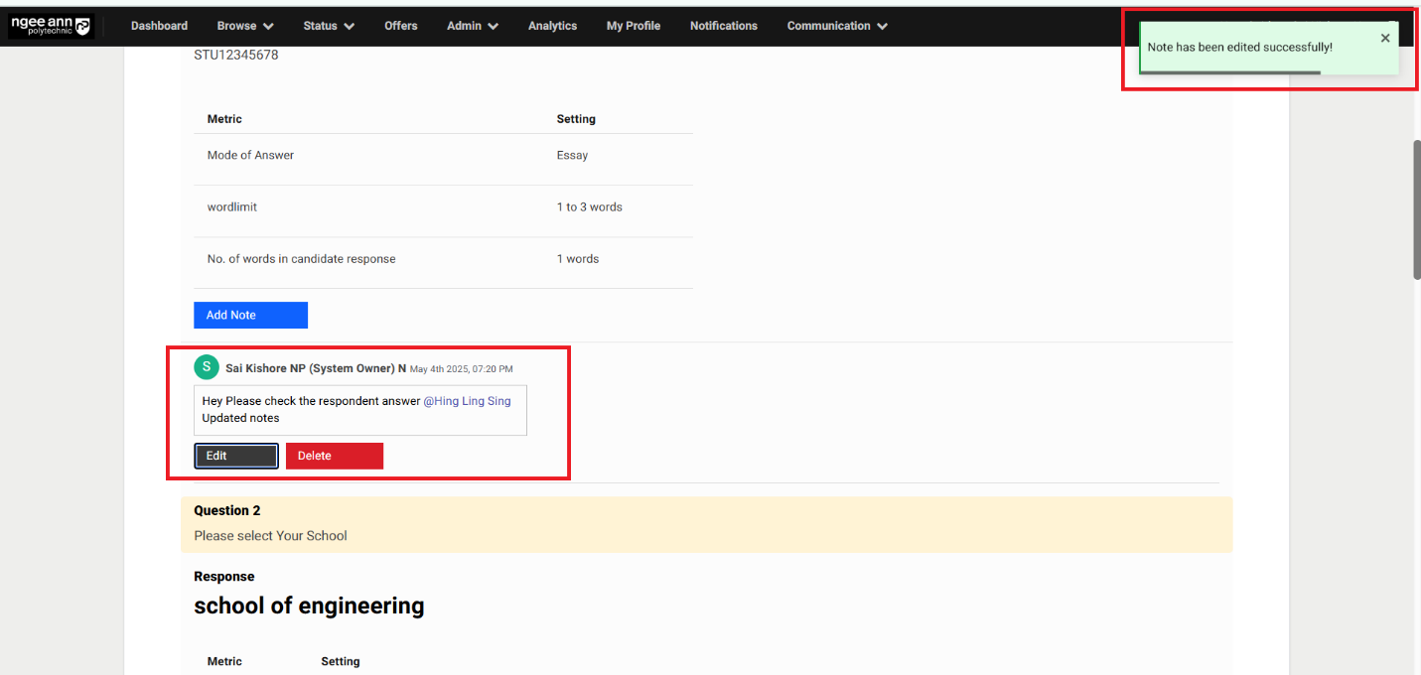Click the vertical page scrollbar thumb
1421x675 pixels.
(1415, 210)
